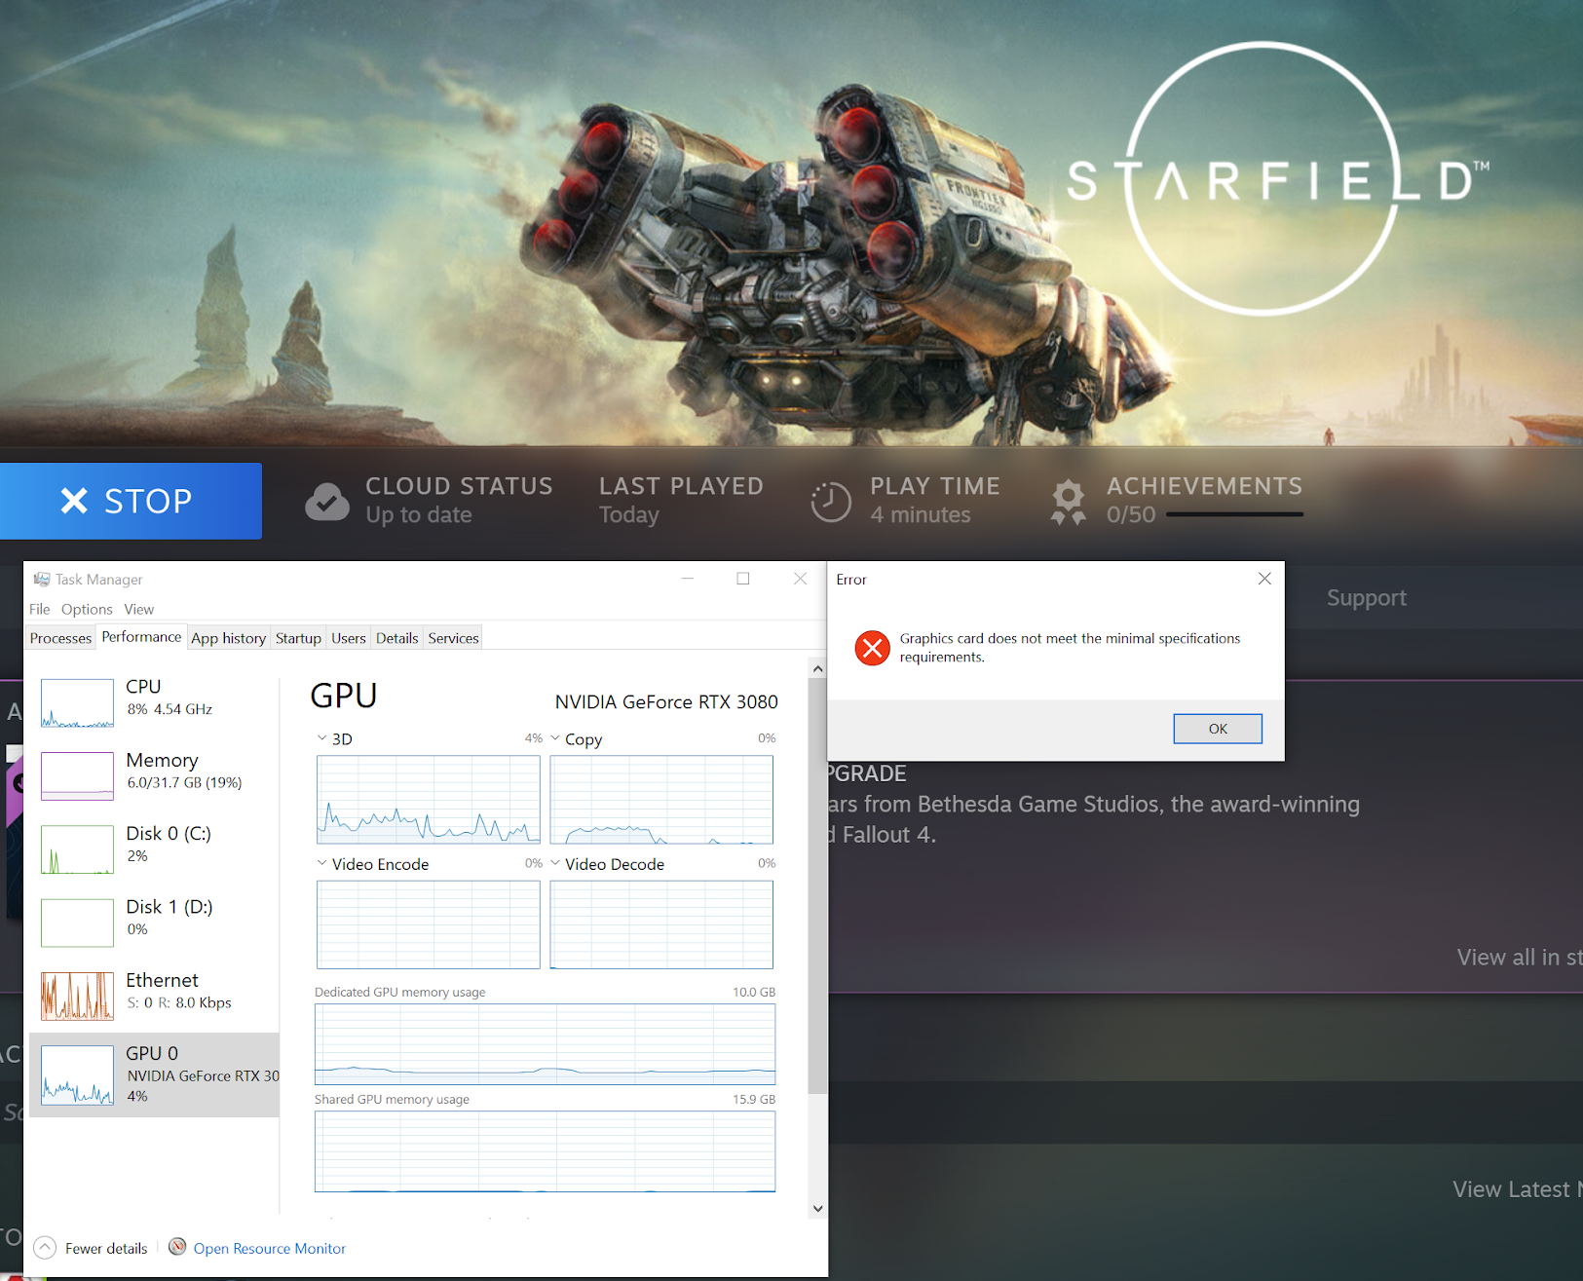This screenshot has width=1583, height=1281.
Task: Click the red error X icon
Action: click(x=872, y=648)
